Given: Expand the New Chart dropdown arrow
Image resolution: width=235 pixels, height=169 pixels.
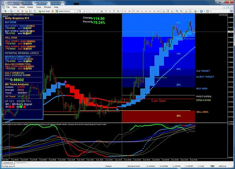Looking at the screenshot, I should point(8,11).
